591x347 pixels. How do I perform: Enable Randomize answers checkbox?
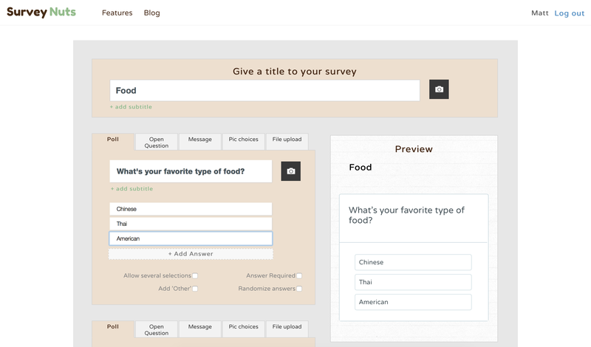(x=299, y=289)
